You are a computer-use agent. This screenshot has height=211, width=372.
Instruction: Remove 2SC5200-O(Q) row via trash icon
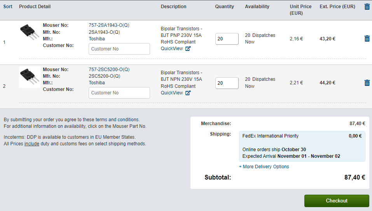(x=367, y=83)
